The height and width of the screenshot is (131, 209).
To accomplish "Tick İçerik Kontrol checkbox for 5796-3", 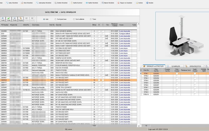I will pyautogui.click(x=195, y=78).
